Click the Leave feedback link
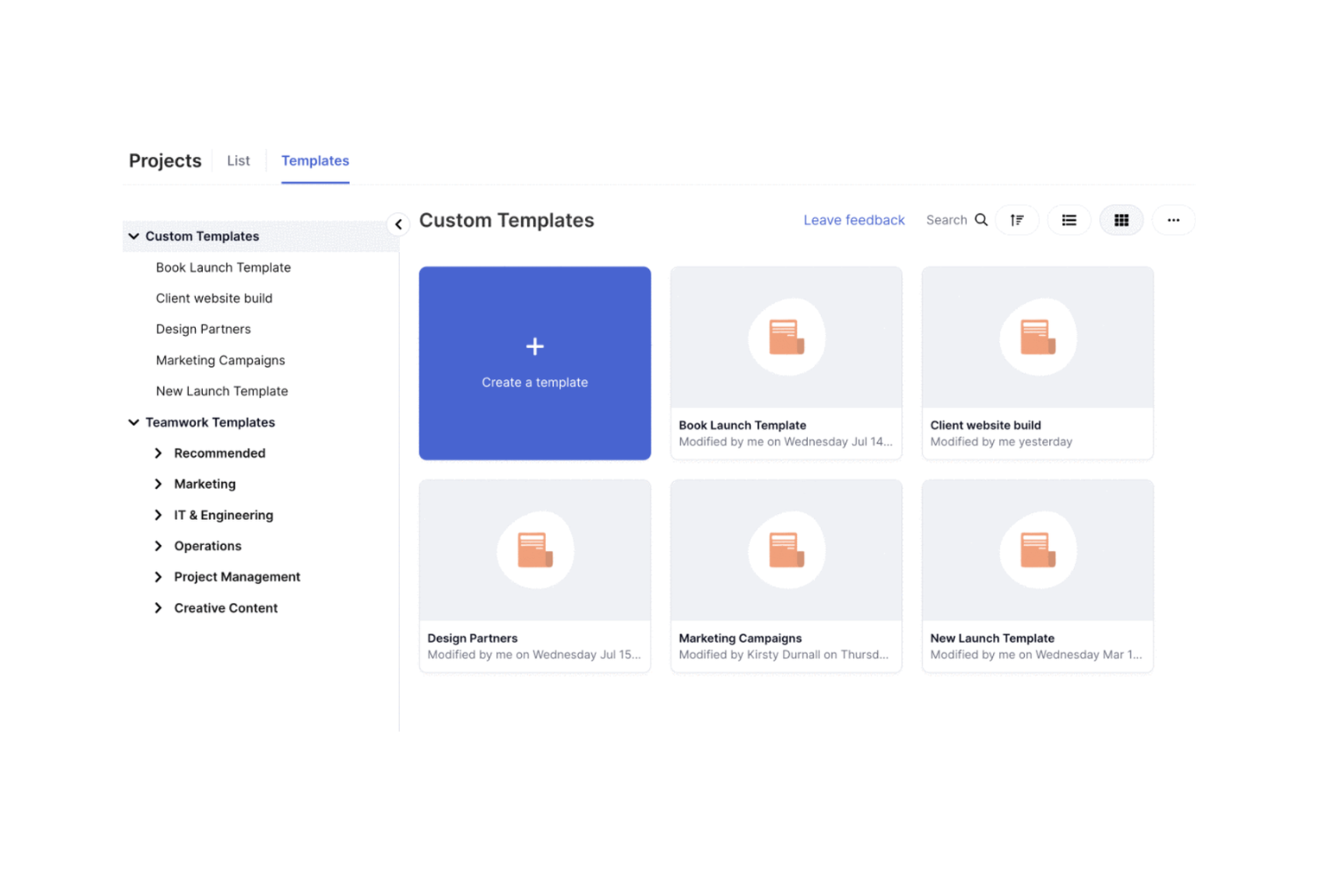The height and width of the screenshot is (879, 1318). [853, 220]
